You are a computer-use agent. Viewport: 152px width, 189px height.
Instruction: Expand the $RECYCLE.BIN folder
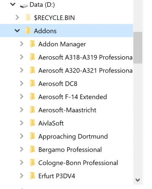coord(17,18)
